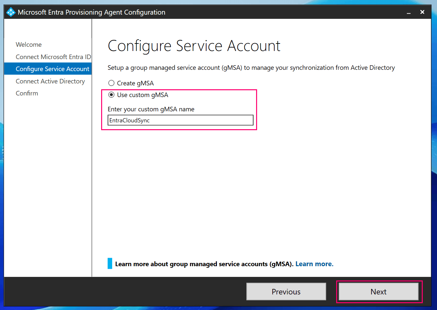Image resolution: width=437 pixels, height=310 pixels.
Task: Select the Create gMSA radio button
Action: pyautogui.click(x=111, y=83)
